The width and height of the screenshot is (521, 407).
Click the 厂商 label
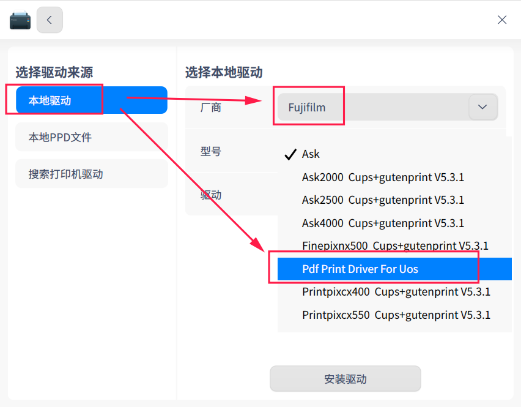(x=210, y=107)
